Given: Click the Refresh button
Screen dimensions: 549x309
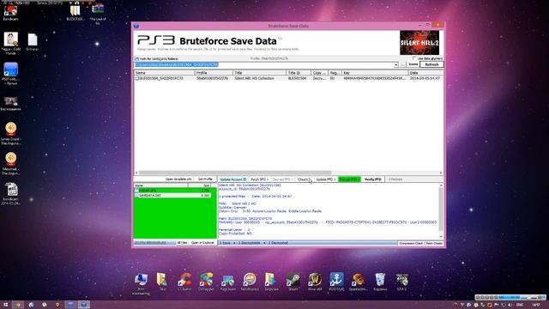Looking at the screenshot, I should point(431,64).
